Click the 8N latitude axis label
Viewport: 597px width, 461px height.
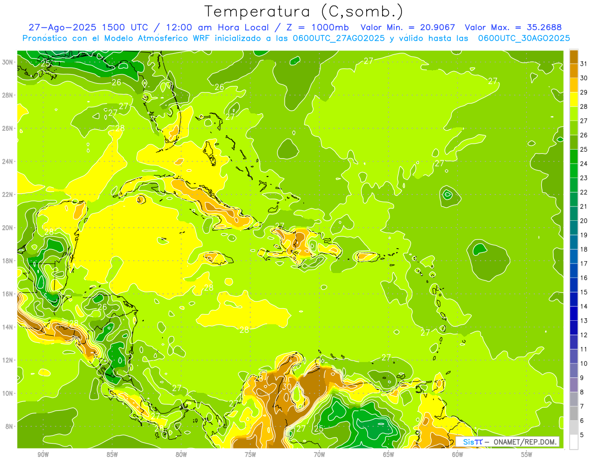click(x=10, y=426)
